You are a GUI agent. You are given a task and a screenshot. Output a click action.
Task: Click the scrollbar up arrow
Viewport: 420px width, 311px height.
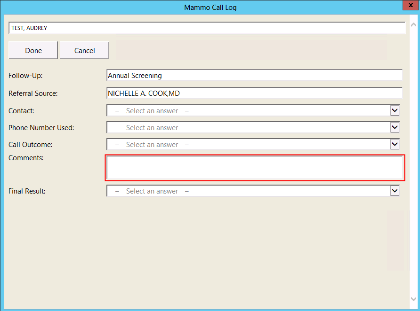pos(413,22)
